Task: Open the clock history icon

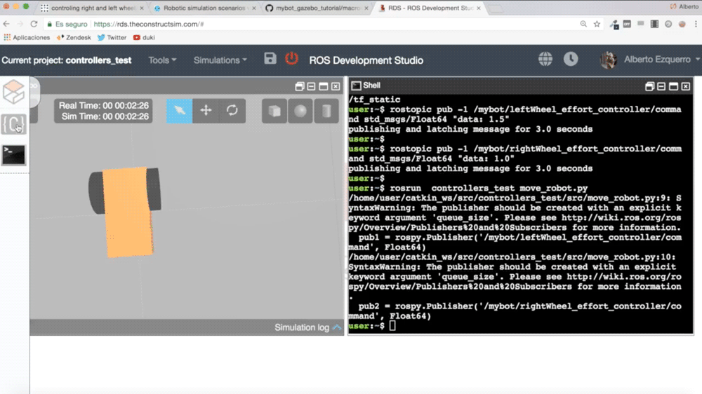Action: tap(571, 60)
